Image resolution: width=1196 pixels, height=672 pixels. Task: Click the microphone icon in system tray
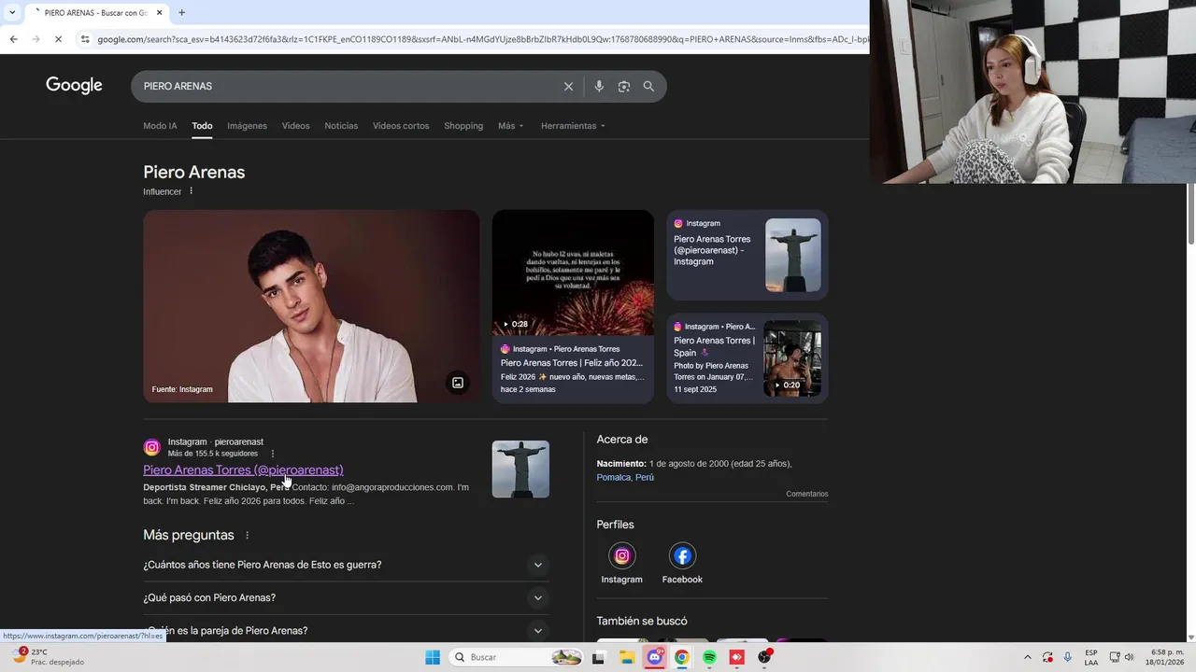coord(1068,657)
